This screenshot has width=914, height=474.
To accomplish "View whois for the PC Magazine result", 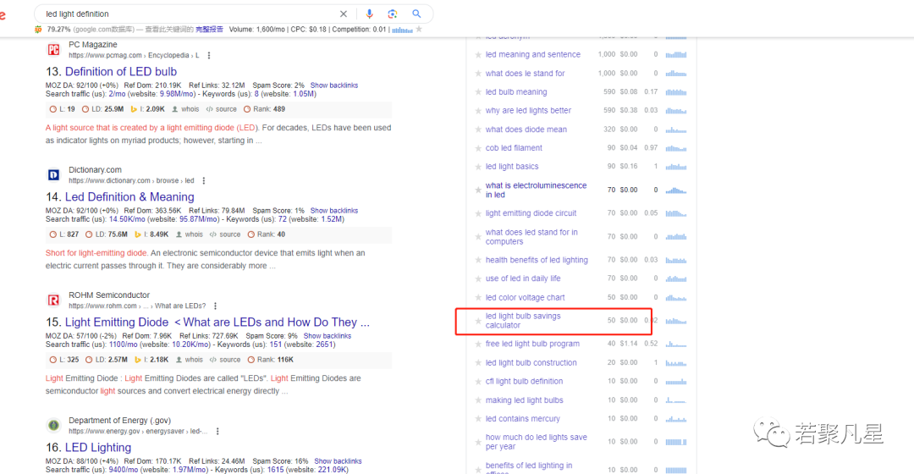I will pyautogui.click(x=185, y=109).
